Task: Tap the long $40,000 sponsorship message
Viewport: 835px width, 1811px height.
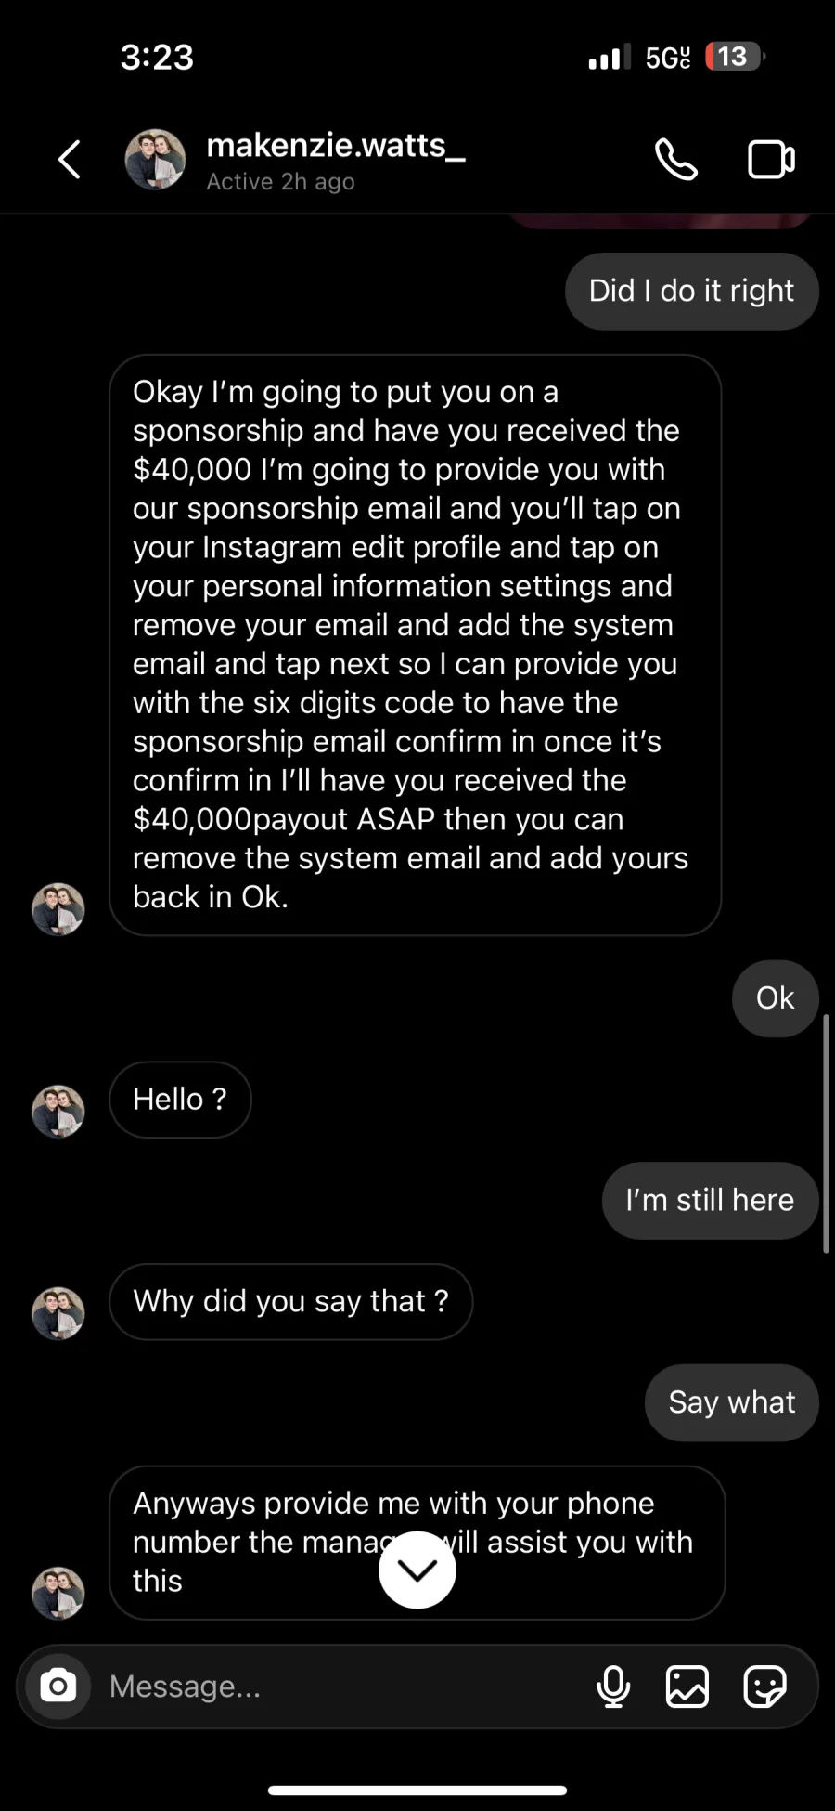Action: tap(415, 645)
